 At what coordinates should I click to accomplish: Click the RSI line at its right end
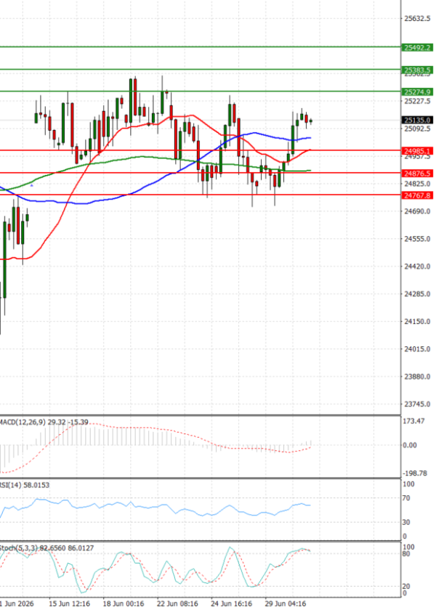click(x=310, y=505)
